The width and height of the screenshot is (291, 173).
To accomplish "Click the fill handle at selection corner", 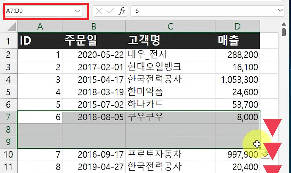I will click(260, 148).
